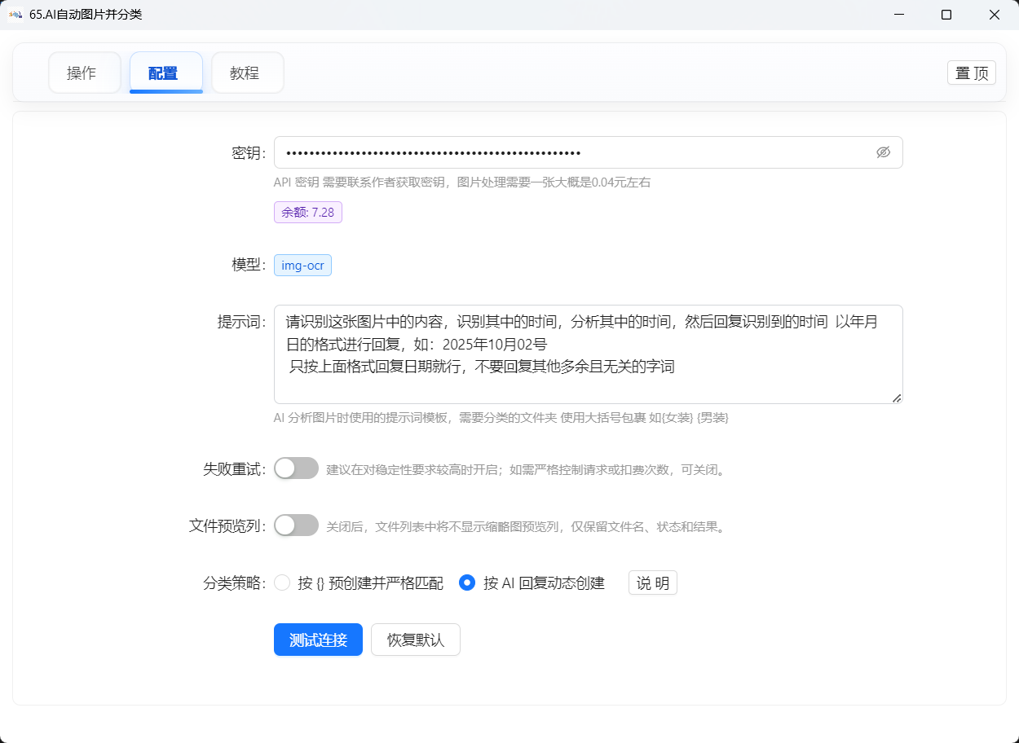This screenshot has width=1019, height=743.
Task: Click into the 密钥 password field
Action: pos(571,152)
